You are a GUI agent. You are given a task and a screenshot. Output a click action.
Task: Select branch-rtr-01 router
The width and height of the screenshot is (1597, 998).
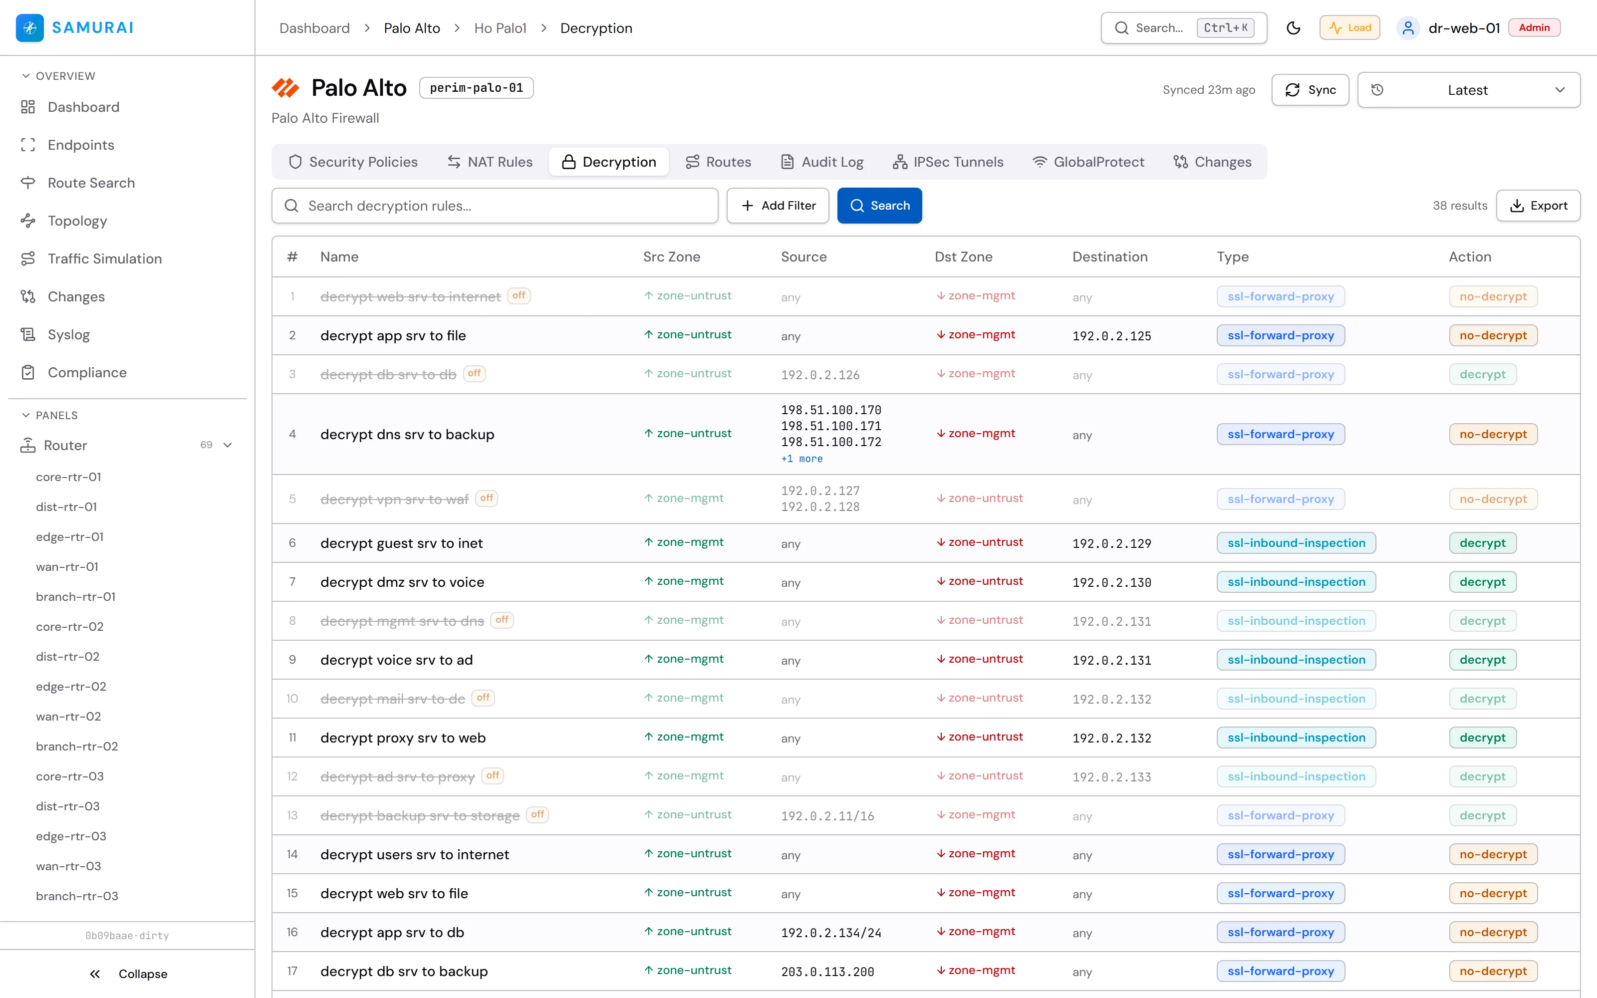click(76, 596)
